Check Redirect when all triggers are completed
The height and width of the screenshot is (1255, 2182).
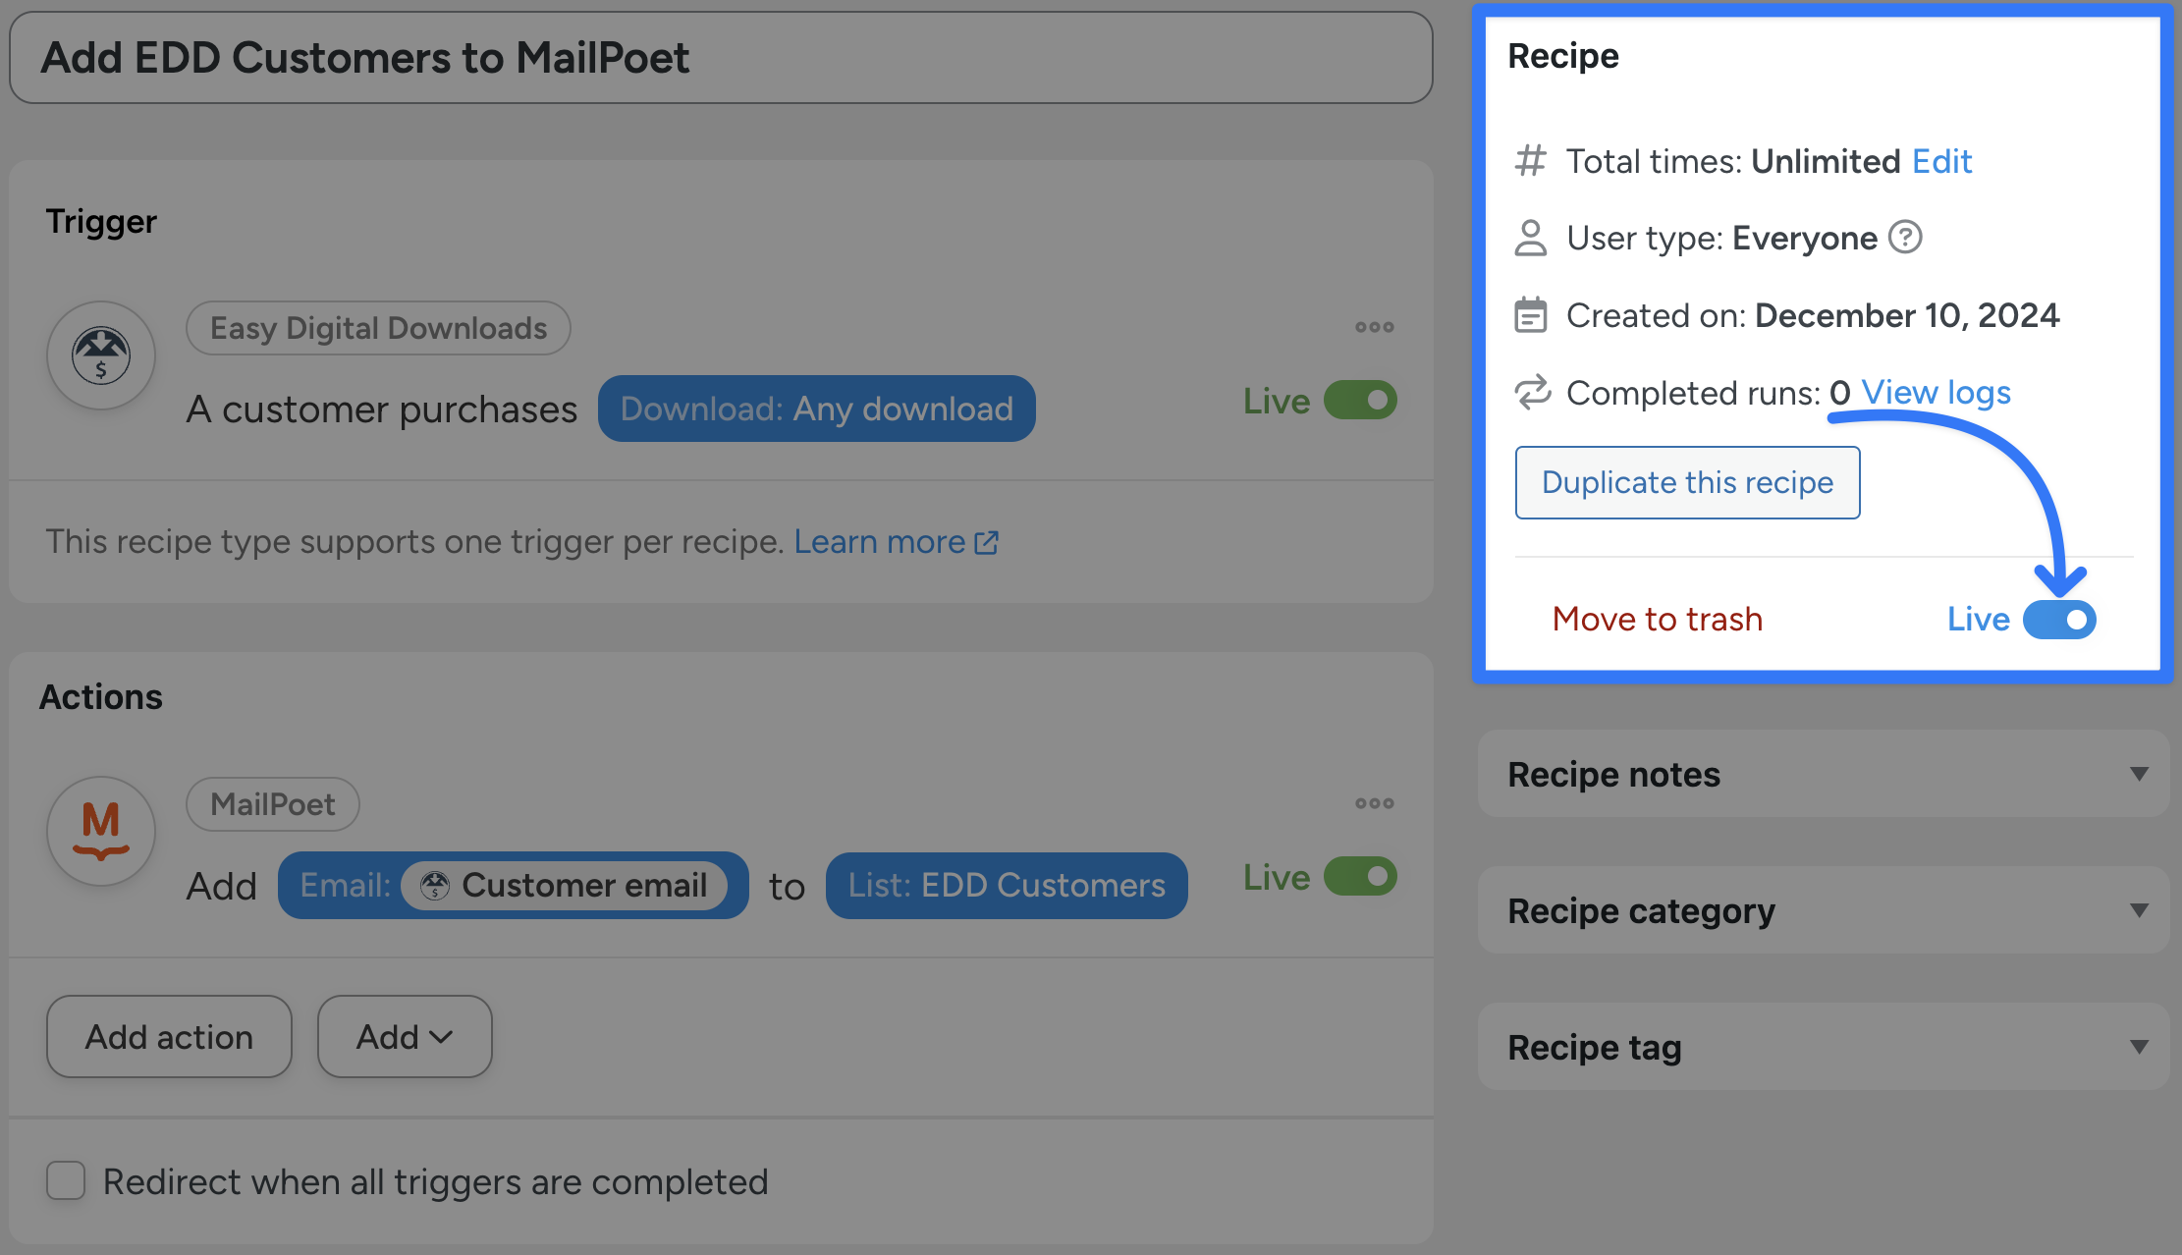pos(66,1180)
